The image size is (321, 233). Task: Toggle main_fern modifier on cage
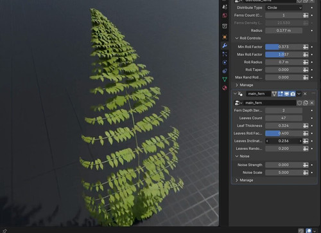pyautogui.click(x=274, y=94)
